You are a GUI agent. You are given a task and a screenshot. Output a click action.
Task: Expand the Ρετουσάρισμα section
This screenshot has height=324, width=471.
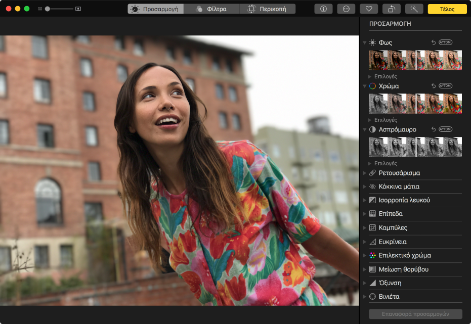click(399, 173)
